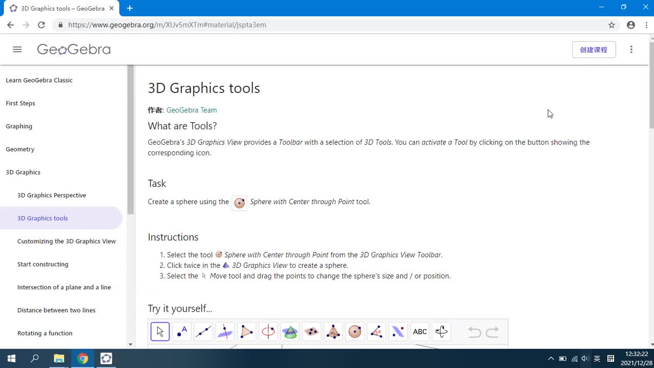The height and width of the screenshot is (368, 654).
Task: Click the browser address bar
Action: click(x=327, y=25)
